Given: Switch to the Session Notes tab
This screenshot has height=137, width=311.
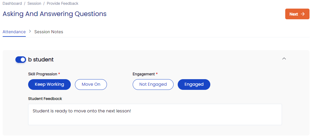Looking at the screenshot, I should click(x=49, y=32).
